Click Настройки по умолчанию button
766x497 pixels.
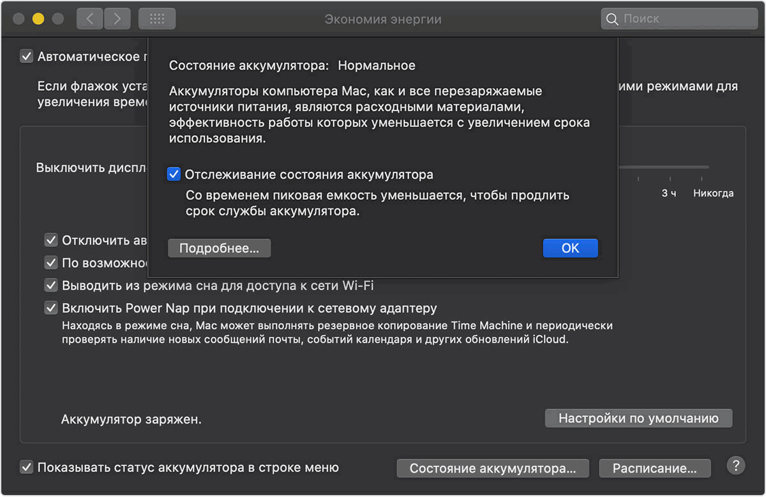638,418
